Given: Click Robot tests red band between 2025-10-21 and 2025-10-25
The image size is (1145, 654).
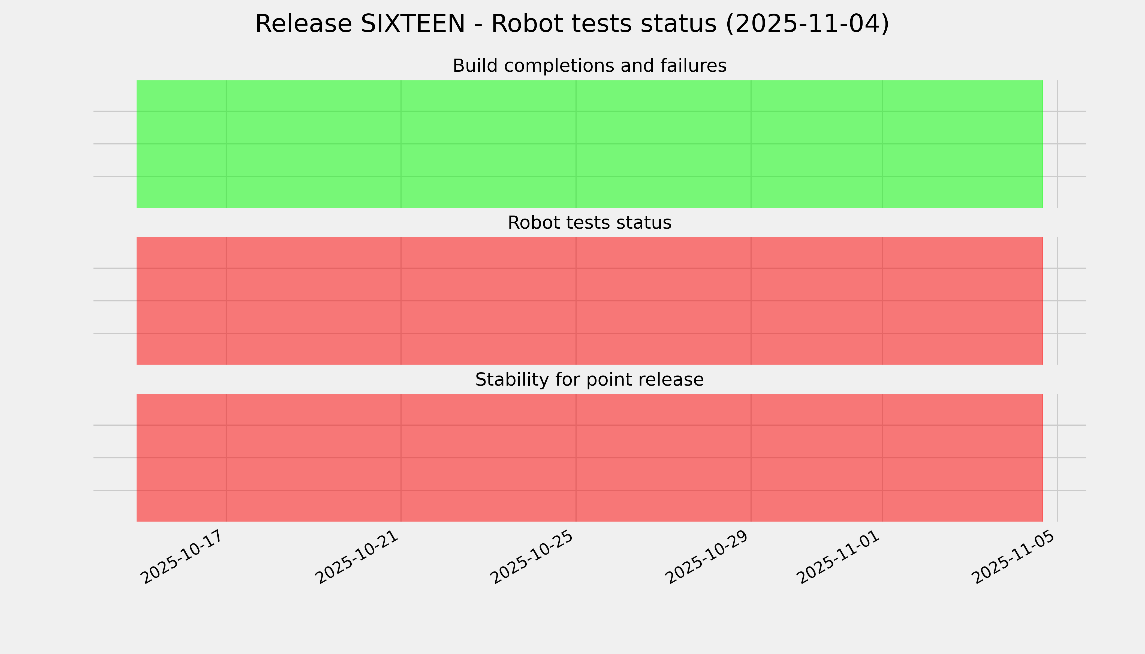Looking at the screenshot, I should click(x=489, y=301).
